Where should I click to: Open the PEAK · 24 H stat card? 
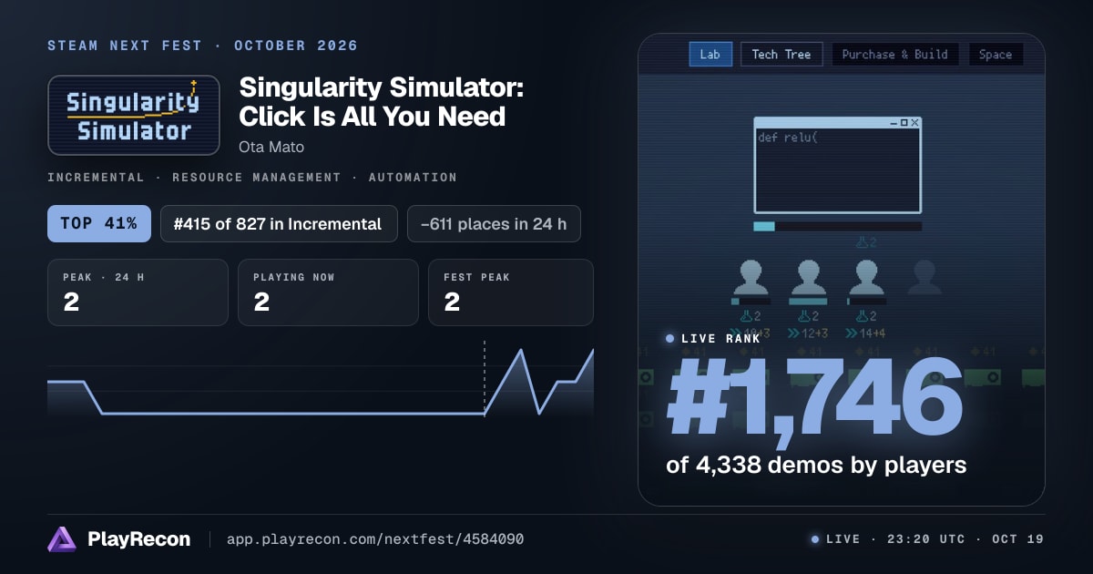tap(138, 292)
